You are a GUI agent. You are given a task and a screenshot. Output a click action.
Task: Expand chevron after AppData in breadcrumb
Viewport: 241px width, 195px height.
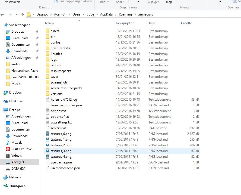coord(116,14)
